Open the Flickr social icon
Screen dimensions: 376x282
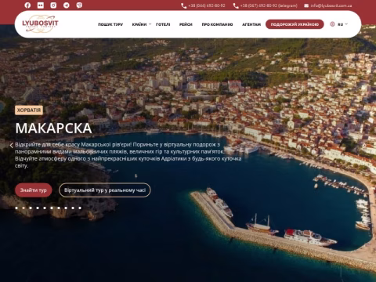pos(41,5)
